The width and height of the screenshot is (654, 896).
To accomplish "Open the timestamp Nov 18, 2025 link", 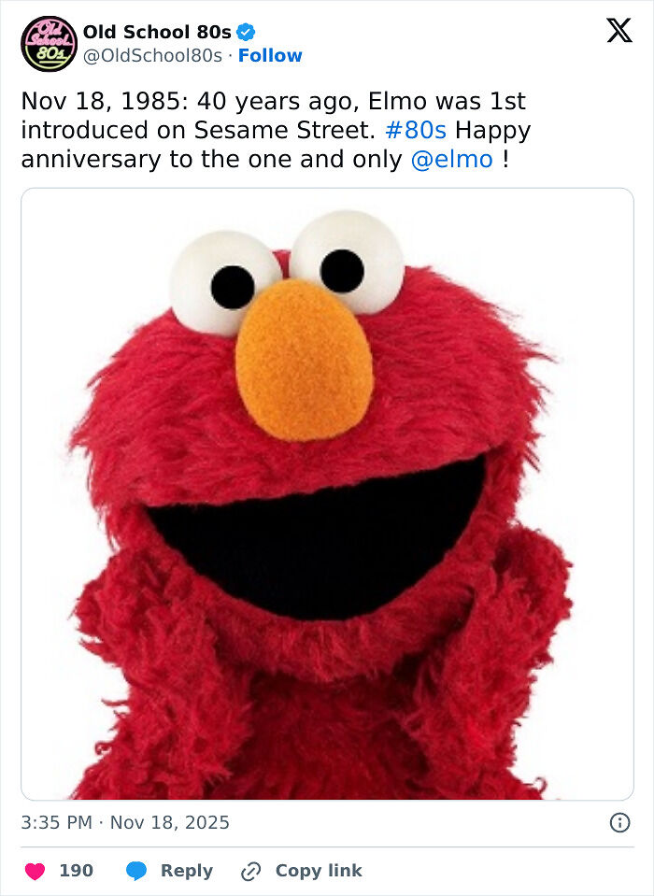I will (124, 823).
